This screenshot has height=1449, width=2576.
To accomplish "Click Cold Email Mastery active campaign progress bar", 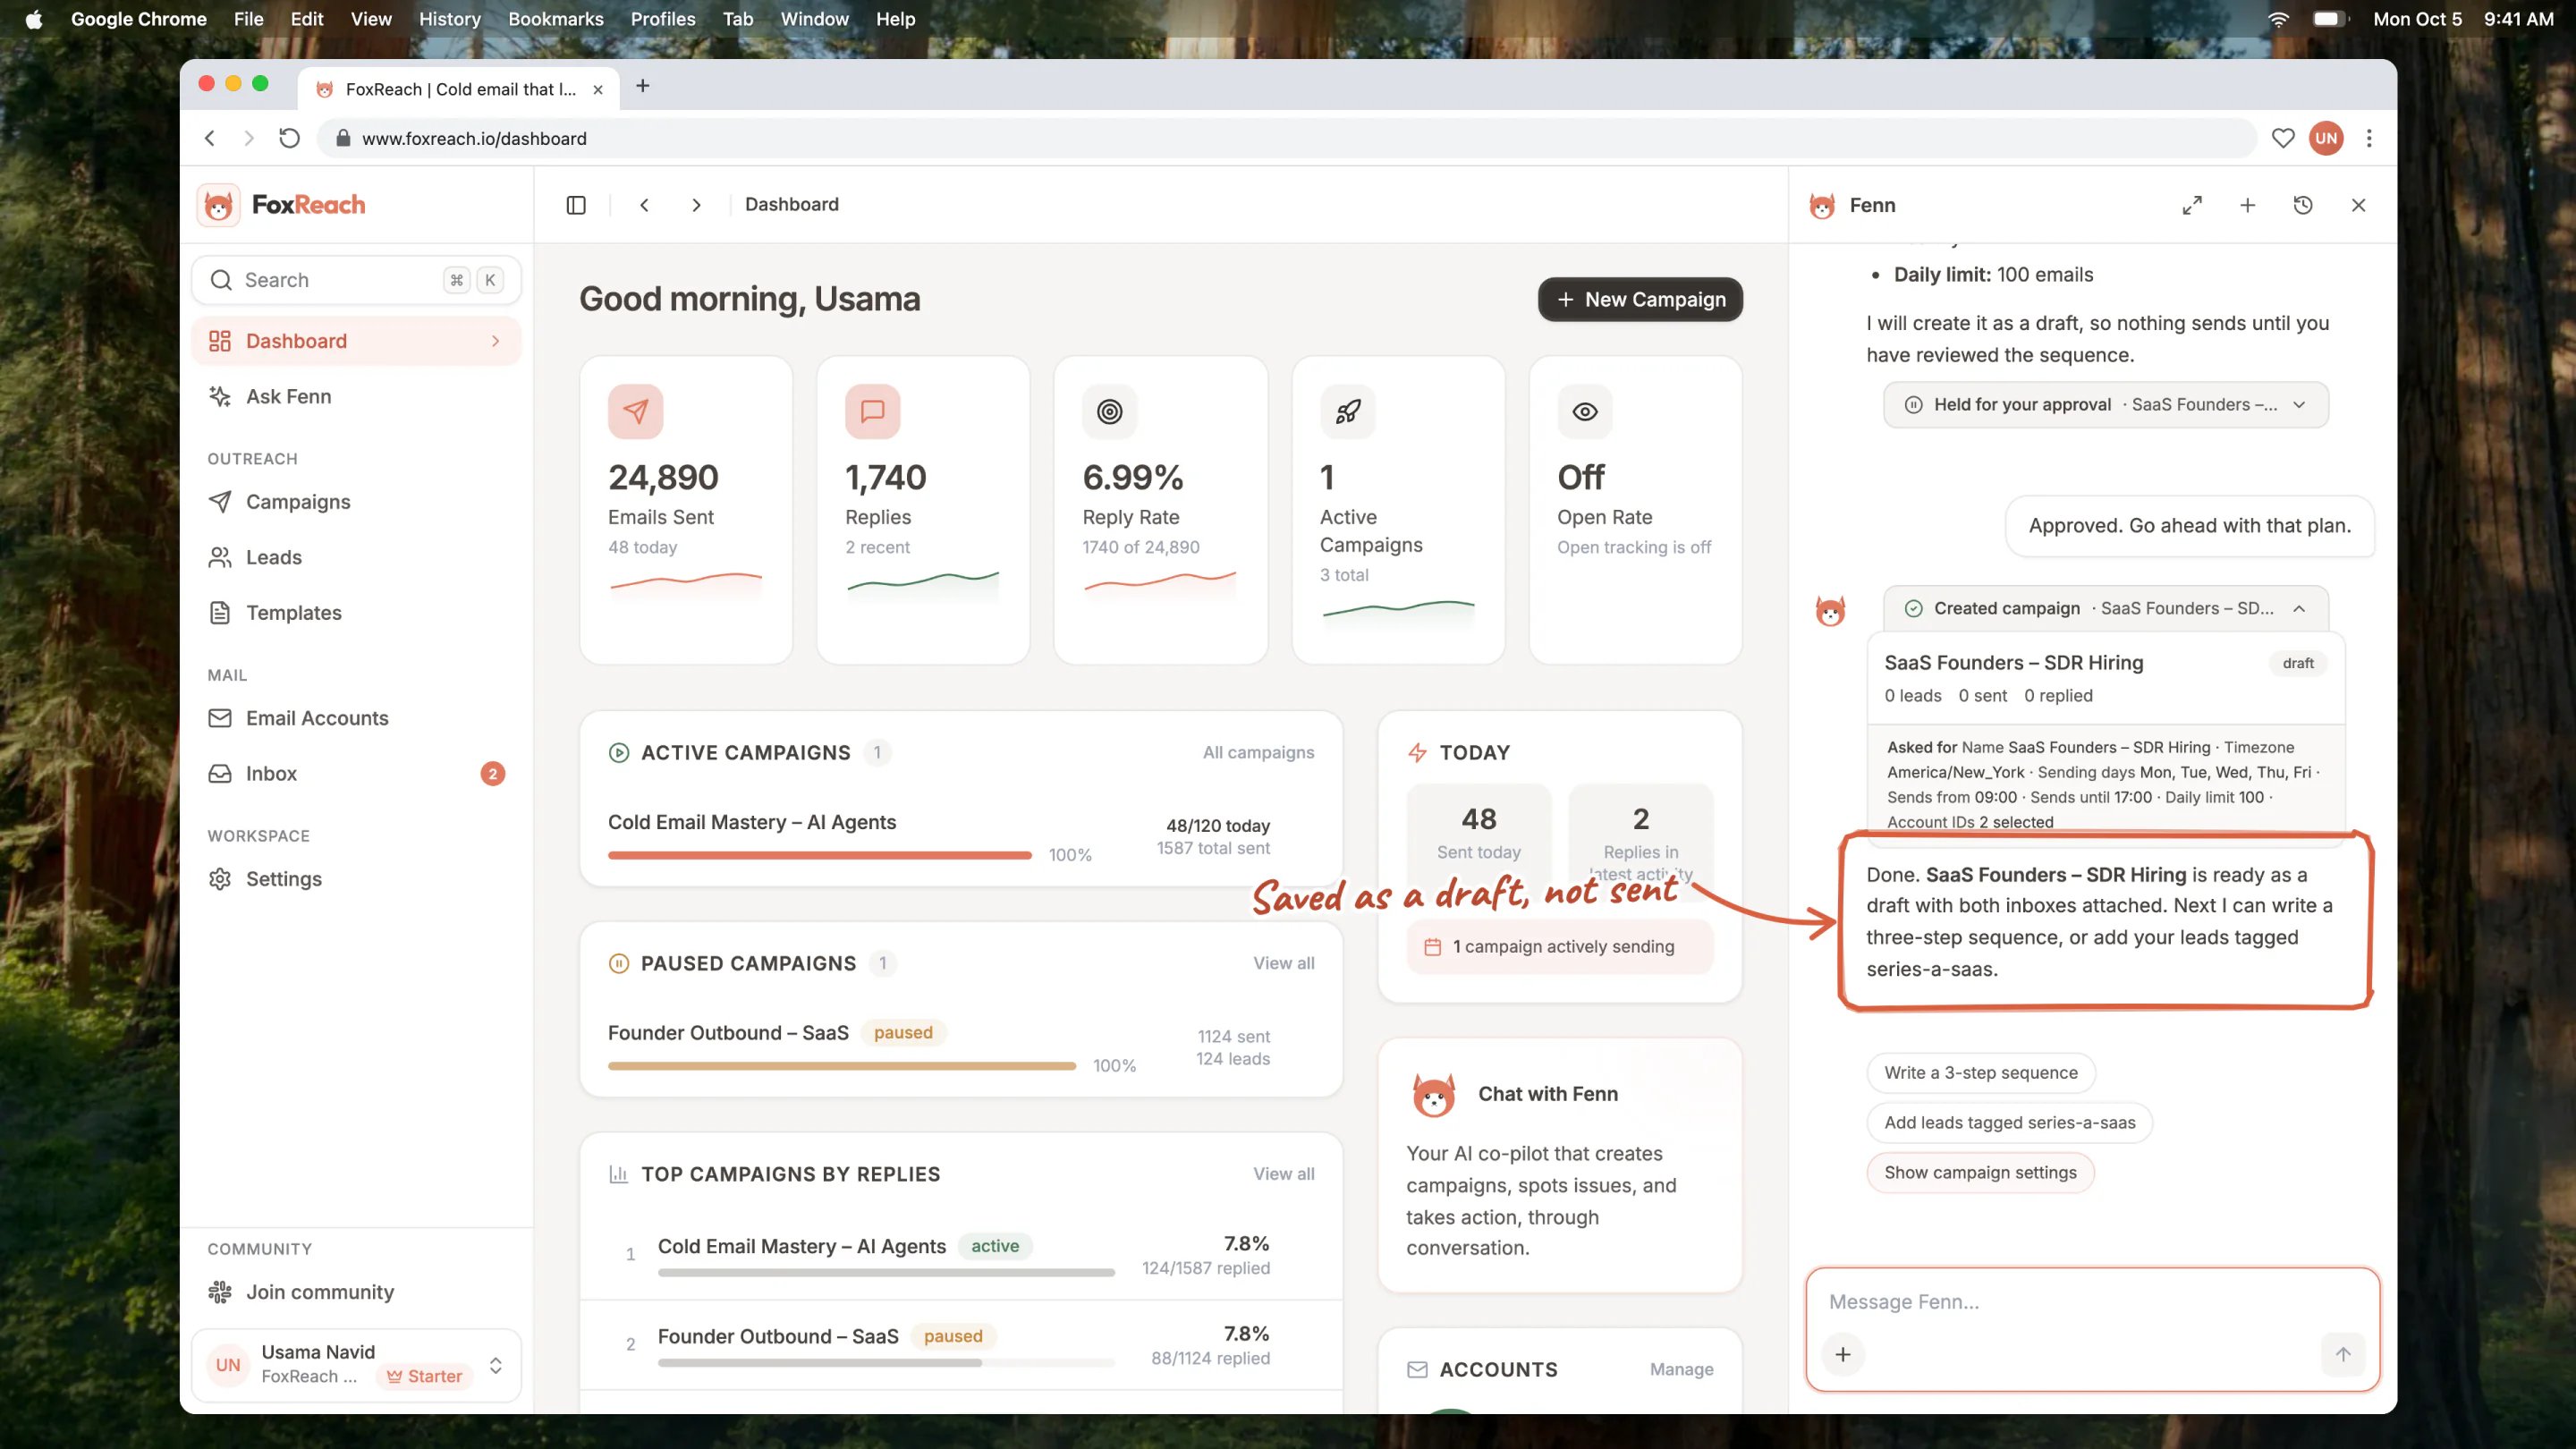I will [819, 856].
